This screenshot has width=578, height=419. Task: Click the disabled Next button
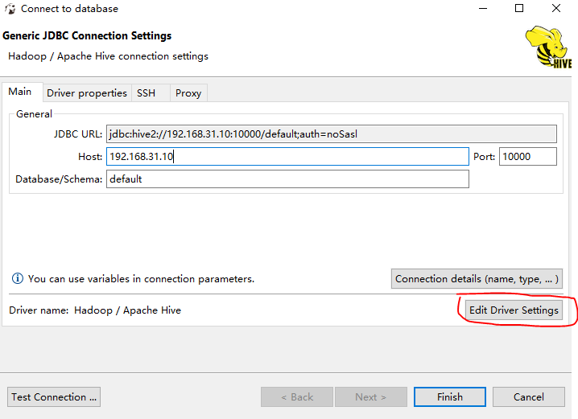(370, 396)
